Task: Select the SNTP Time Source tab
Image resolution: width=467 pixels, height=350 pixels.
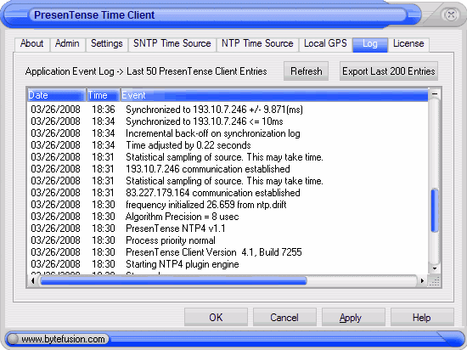Action: (172, 44)
